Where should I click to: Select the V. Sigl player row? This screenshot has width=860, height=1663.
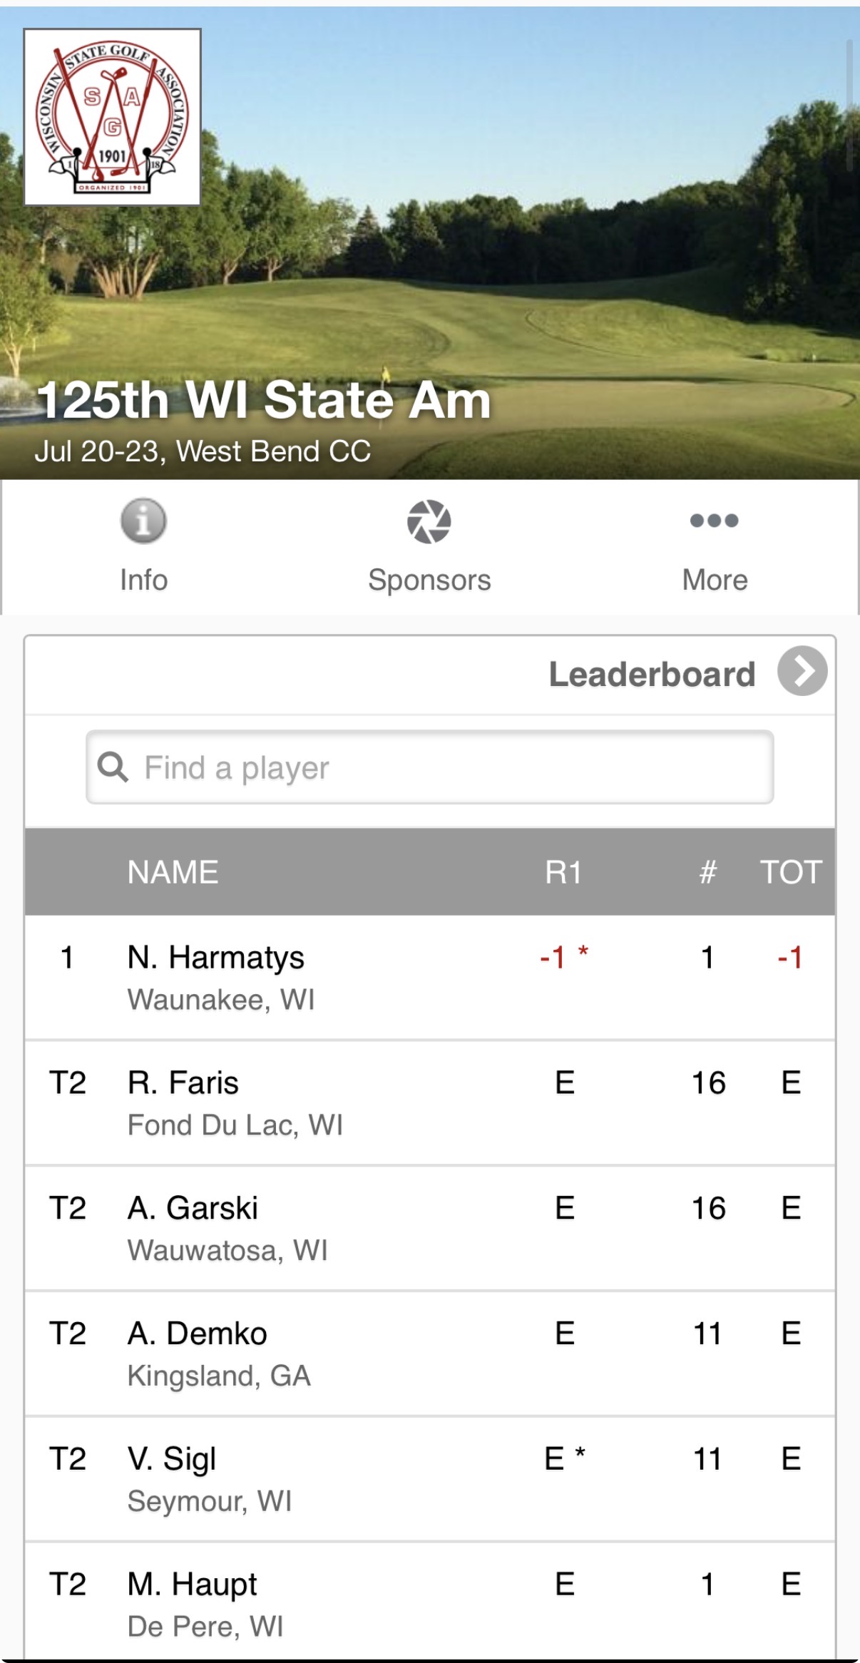point(430,1479)
